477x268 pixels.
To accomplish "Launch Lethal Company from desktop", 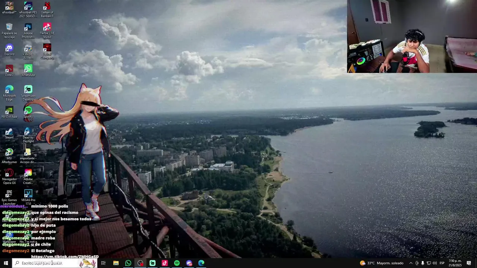I will pos(47,51).
